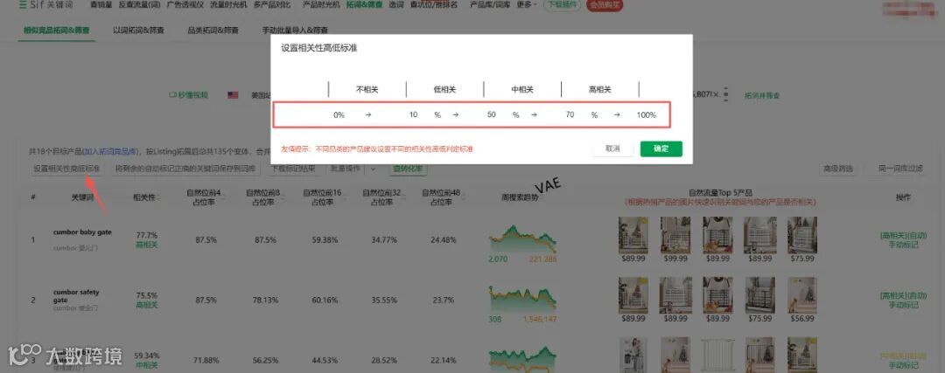Click 手动标记 for cumbor safety gate row

pyautogui.click(x=903, y=305)
